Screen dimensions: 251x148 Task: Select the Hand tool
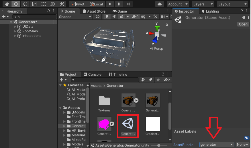[7, 4]
